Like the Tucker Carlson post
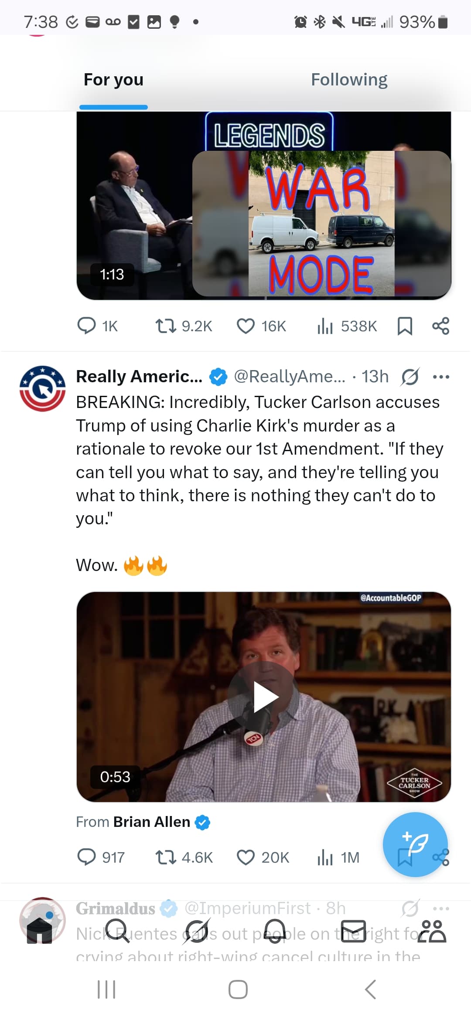471x1020 pixels. pyautogui.click(x=246, y=857)
